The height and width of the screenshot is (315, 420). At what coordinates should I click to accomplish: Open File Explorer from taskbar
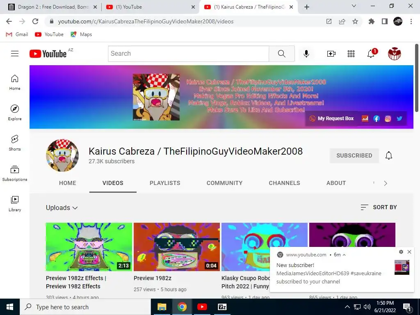click(x=162, y=307)
